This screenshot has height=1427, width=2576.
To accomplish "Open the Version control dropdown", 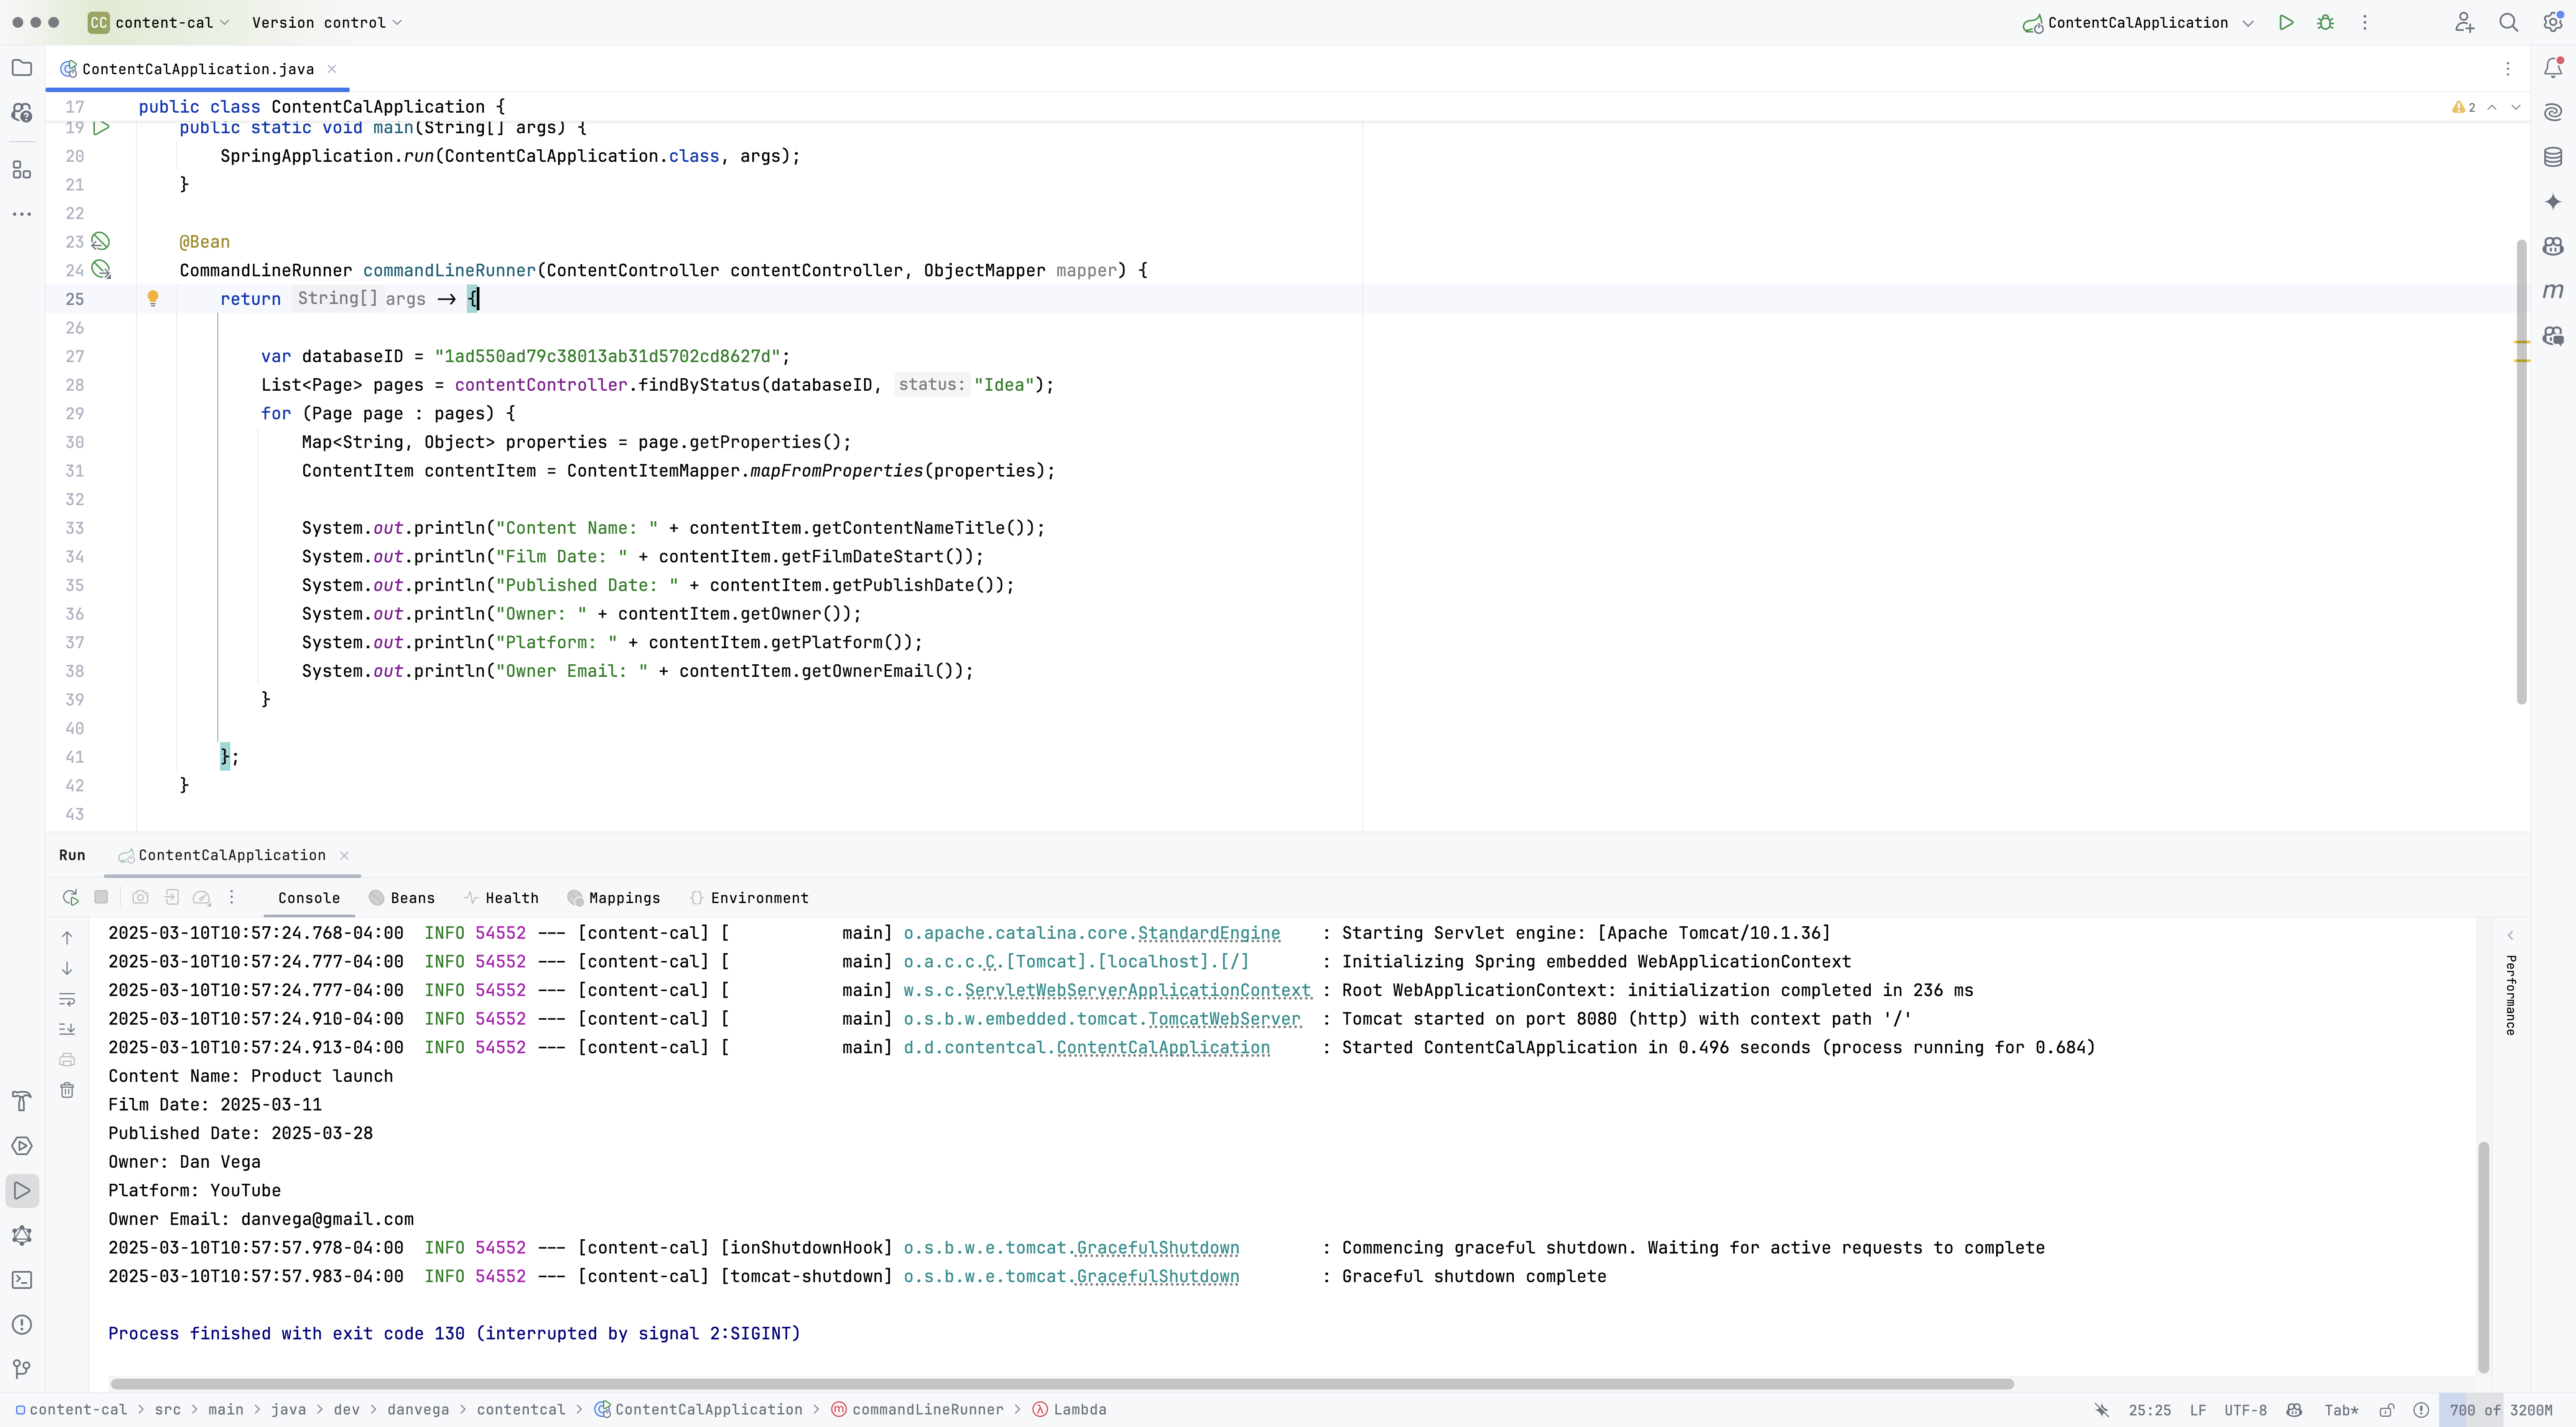I will pyautogui.click(x=326, y=22).
